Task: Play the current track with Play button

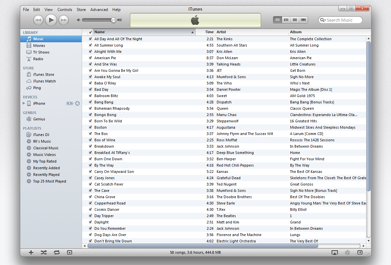Action: pos(51,20)
